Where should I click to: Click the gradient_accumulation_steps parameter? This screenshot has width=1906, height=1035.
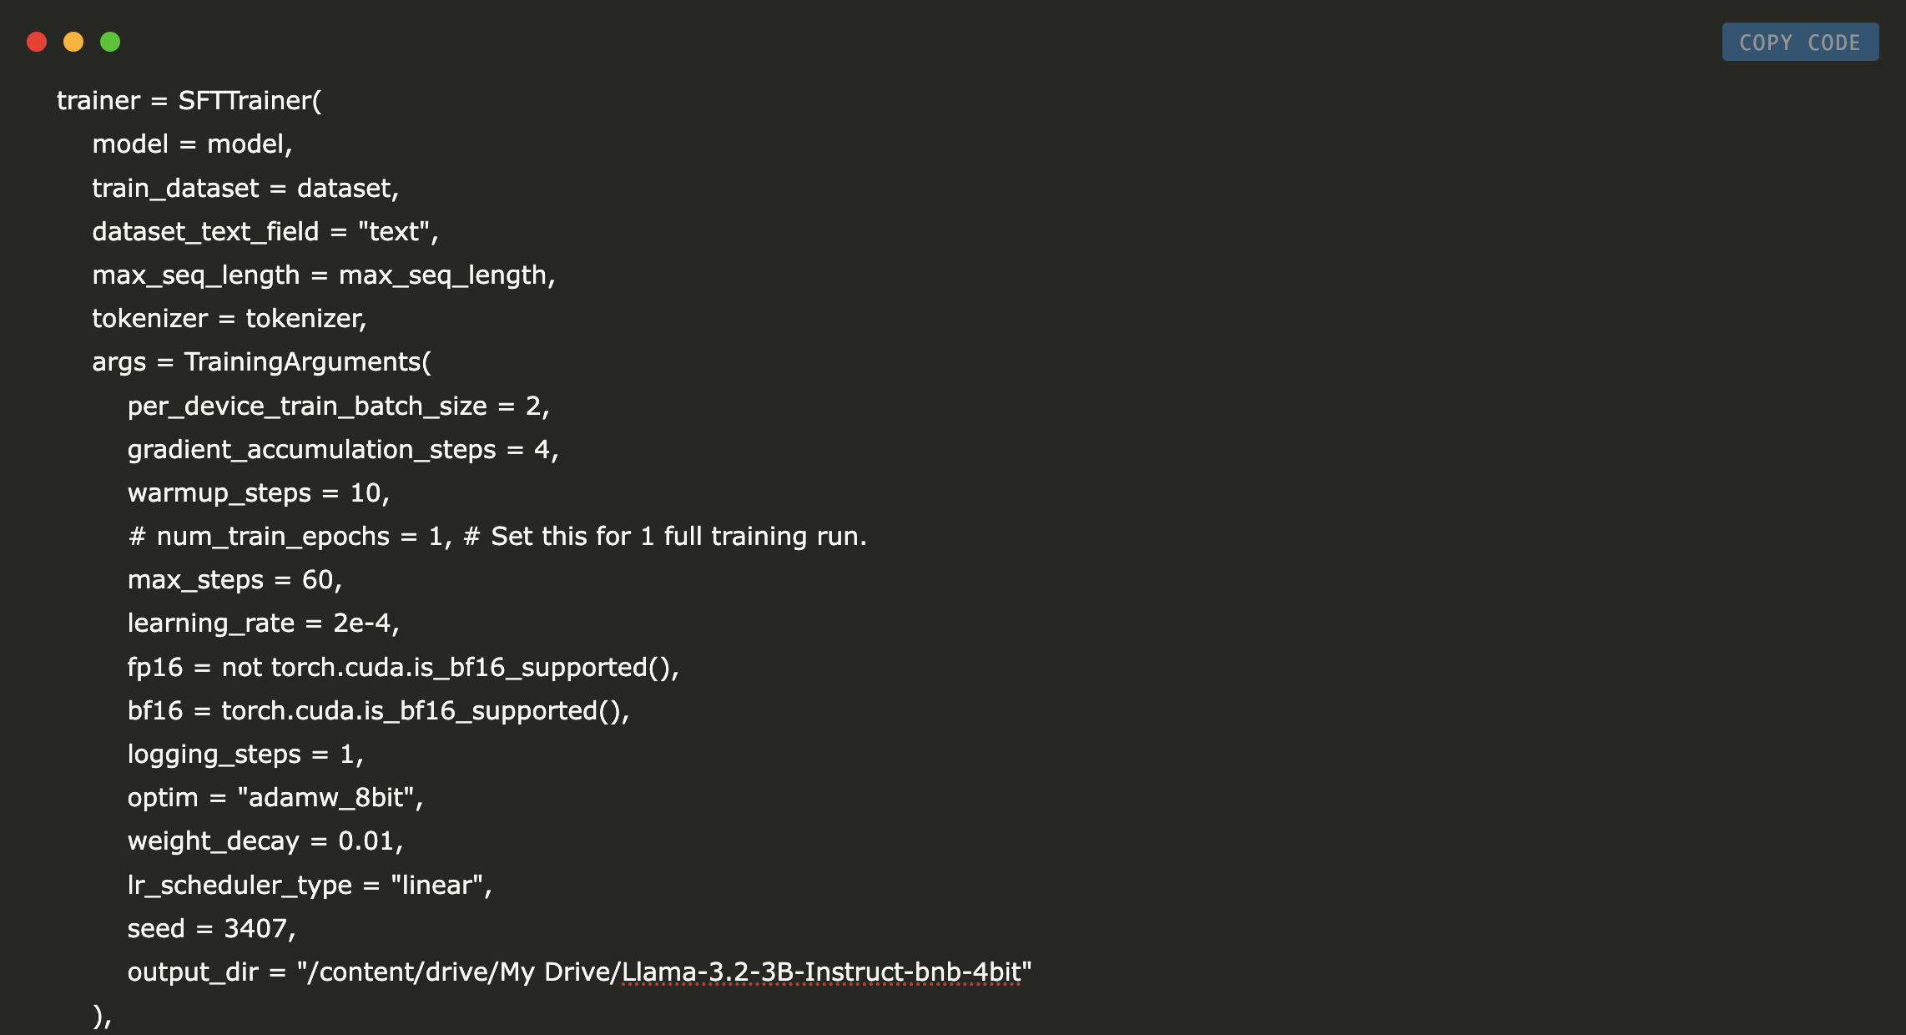pyautogui.click(x=311, y=450)
